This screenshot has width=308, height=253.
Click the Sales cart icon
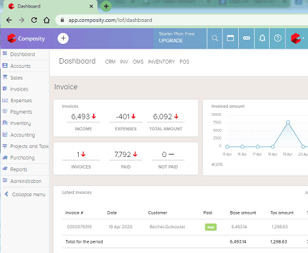[5, 77]
